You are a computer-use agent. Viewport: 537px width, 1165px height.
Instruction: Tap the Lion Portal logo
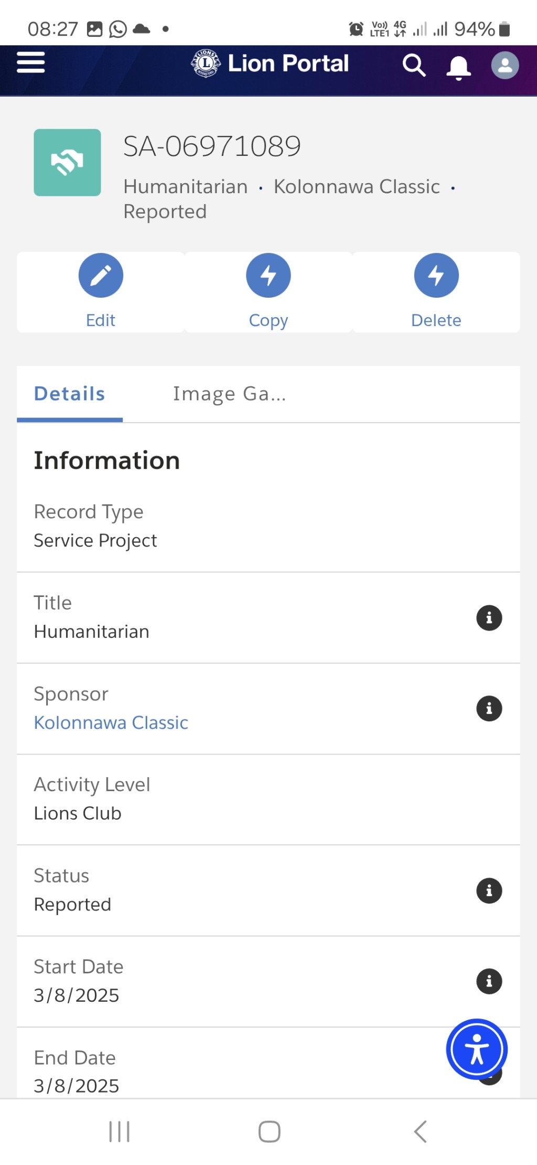pyautogui.click(x=270, y=64)
